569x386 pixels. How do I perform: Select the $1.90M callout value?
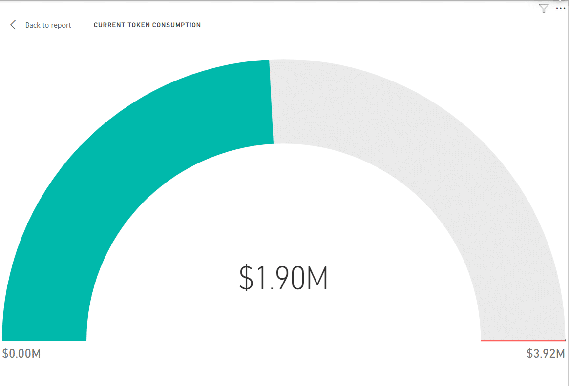[283, 278]
